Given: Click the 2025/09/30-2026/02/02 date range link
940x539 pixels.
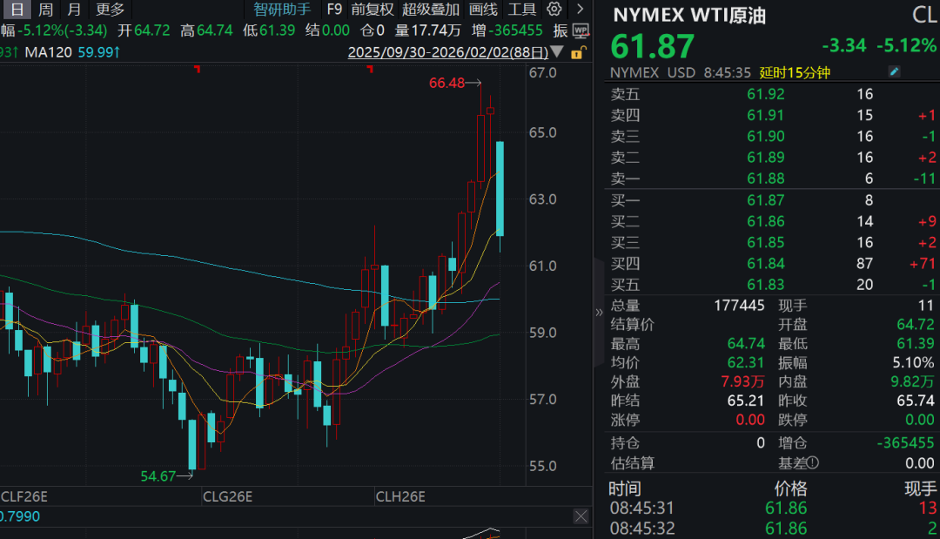Looking at the screenshot, I should pos(447,52).
